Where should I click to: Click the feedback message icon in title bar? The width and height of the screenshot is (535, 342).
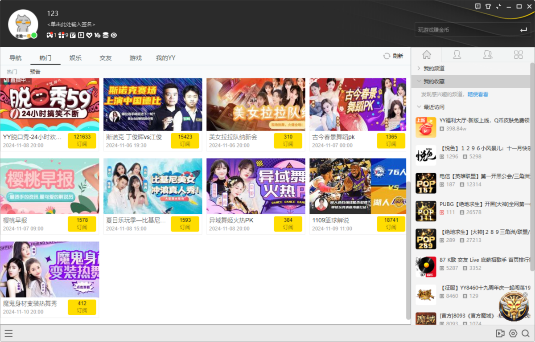coord(478,6)
